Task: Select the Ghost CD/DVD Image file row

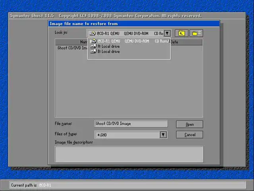Action: (72, 48)
